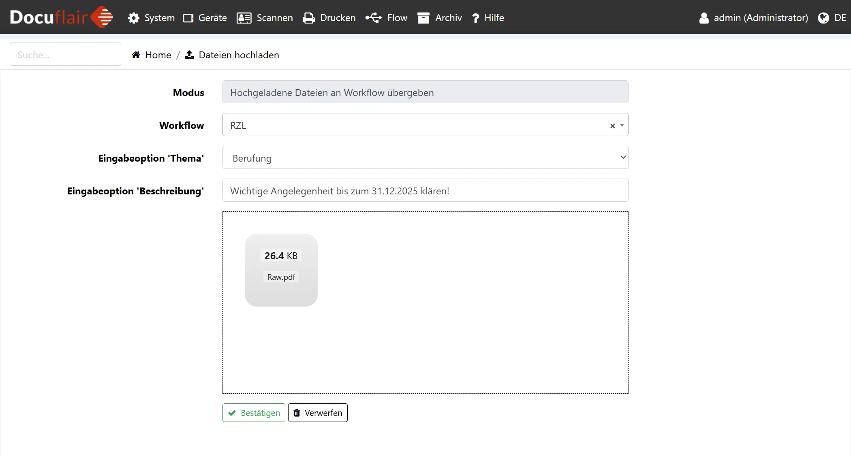Click the Archiv box icon
The image size is (851, 456).
(423, 18)
